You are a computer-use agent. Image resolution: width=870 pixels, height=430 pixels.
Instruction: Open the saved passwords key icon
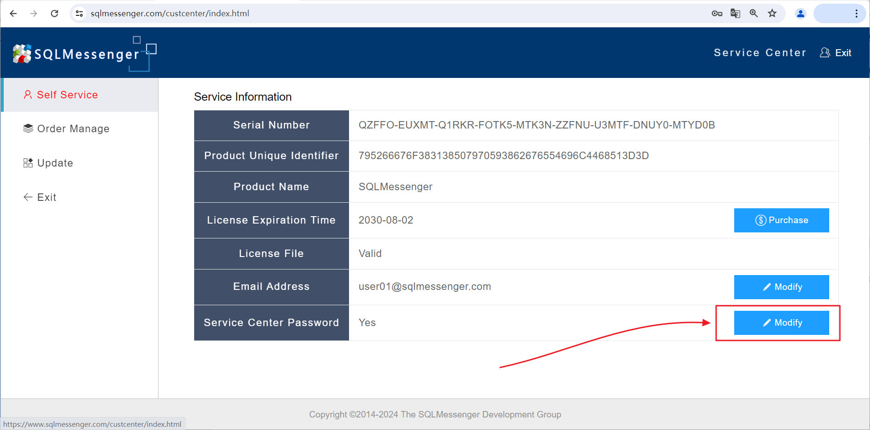717,13
